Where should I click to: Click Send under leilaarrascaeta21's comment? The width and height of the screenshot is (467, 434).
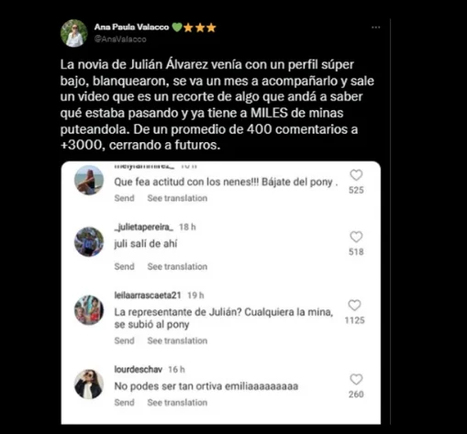pos(124,340)
